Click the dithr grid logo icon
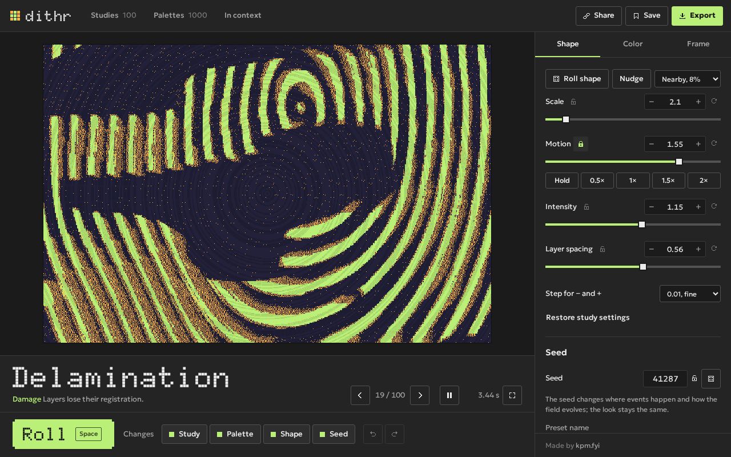The image size is (731, 457). 15,16
